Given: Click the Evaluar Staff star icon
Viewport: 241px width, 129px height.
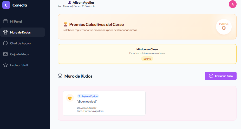Looking at the screenshot, I should (5, 65).
